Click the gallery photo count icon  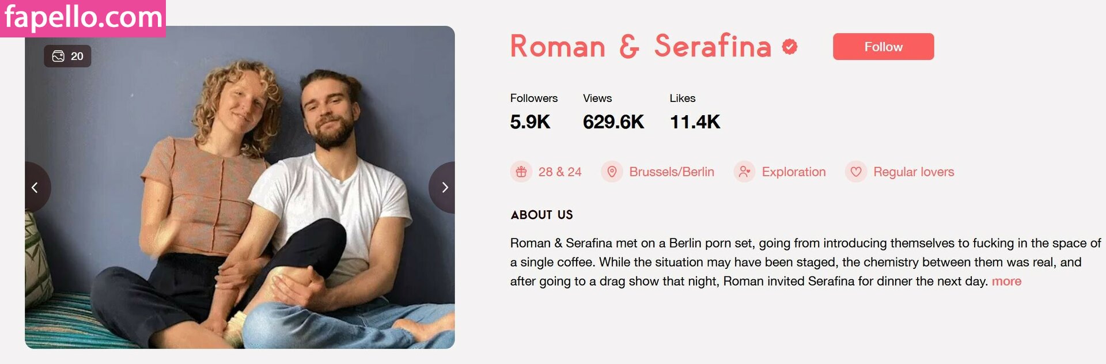pos(58,56)
